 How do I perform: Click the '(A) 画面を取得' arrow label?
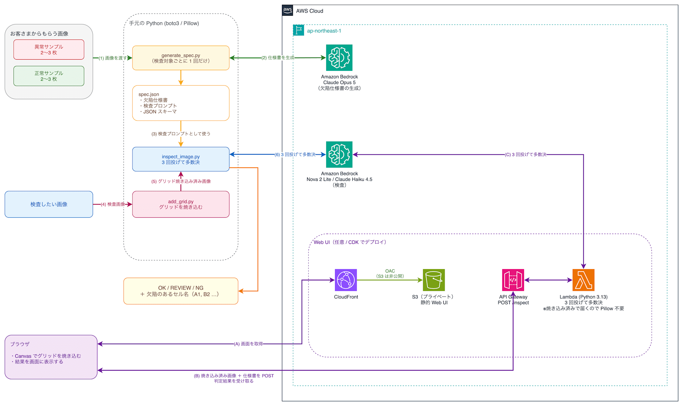(248, 344)
